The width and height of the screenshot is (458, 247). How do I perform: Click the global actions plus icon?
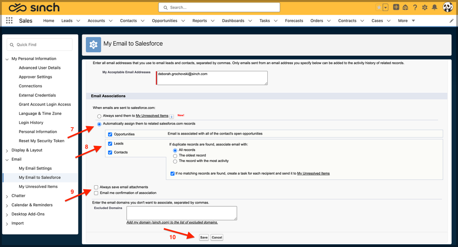[x=396, y=7]
